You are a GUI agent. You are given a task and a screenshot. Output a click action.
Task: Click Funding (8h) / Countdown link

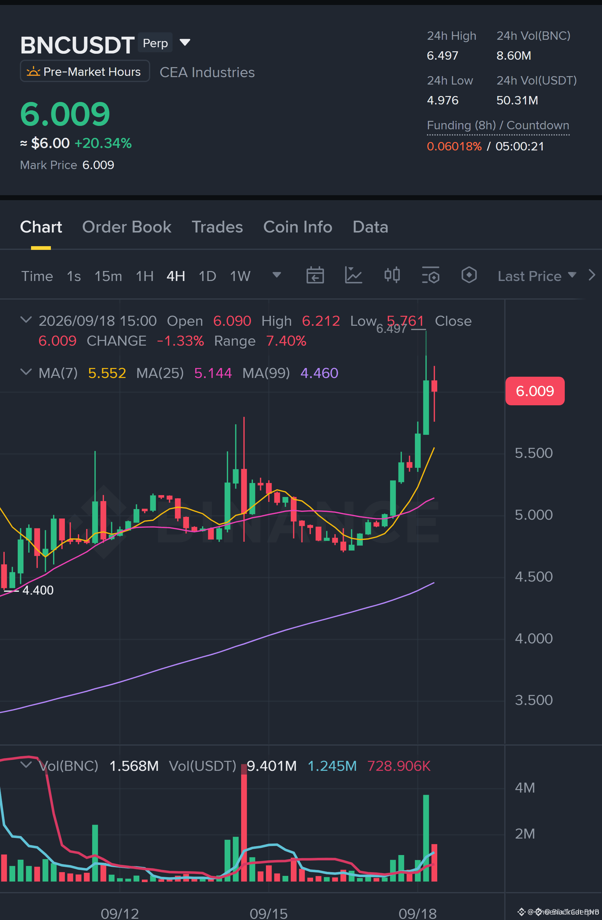click(x=498, y=125)
